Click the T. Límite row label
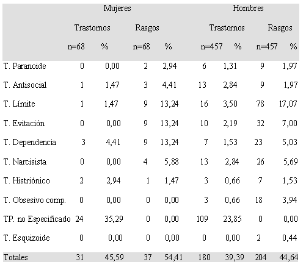 (x=20, y=104)
